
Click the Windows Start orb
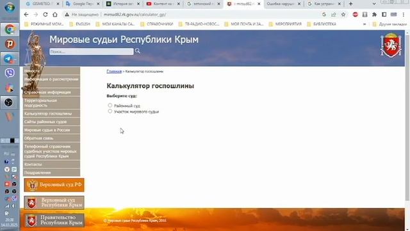point(10,8)
